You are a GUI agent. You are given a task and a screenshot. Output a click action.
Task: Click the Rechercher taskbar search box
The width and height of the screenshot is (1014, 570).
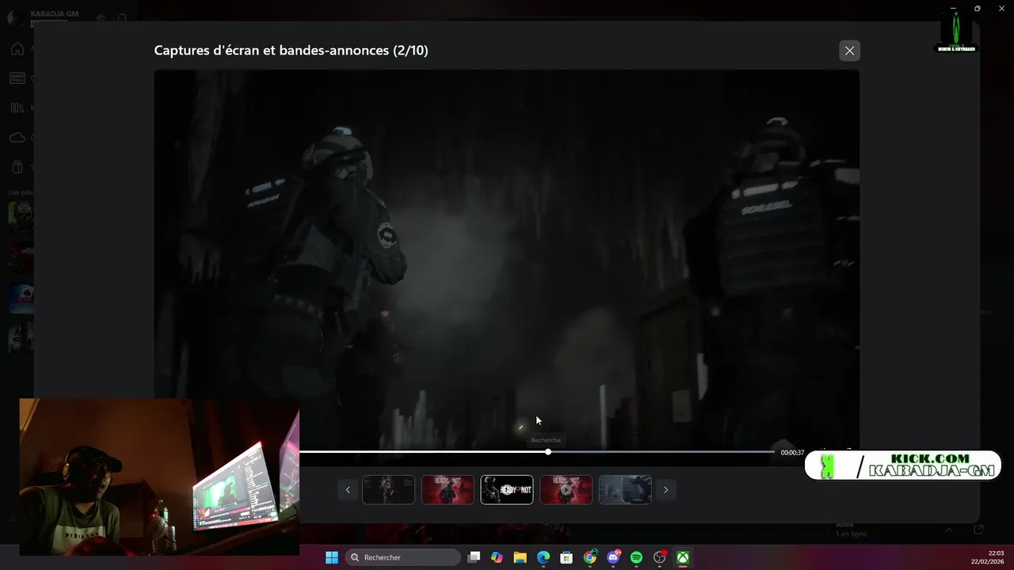(x=403, y=557)
